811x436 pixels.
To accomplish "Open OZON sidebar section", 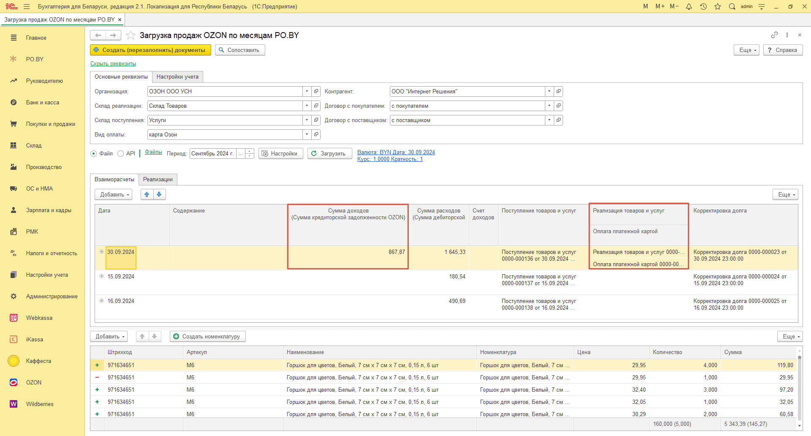I will point(34,382).
